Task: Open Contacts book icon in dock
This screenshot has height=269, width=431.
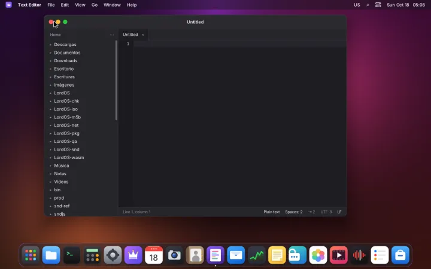Action: (195, 255)
